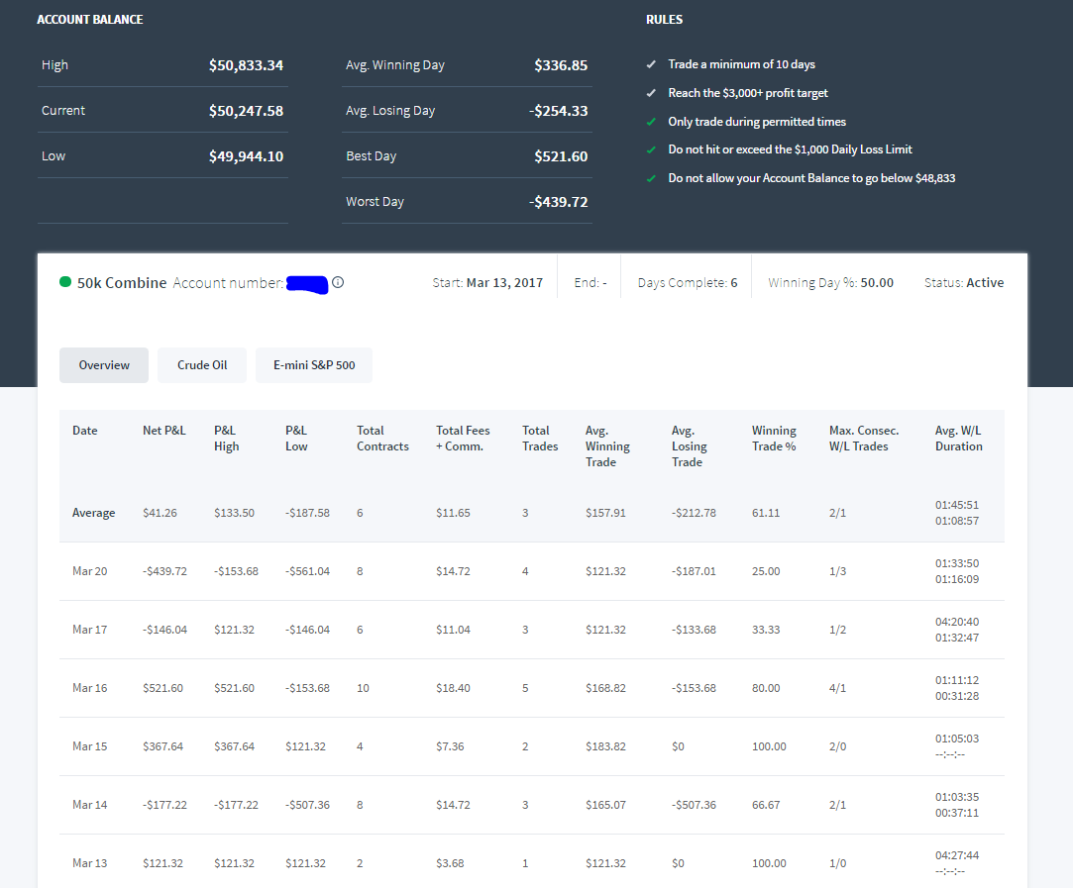Click the Winning Trade % column header
Image resolution: width=1073 pixels, height=888 pixels.
click(x=774, y=439)
